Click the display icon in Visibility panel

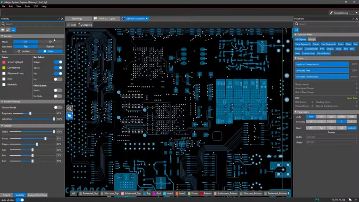pos(13,30)
